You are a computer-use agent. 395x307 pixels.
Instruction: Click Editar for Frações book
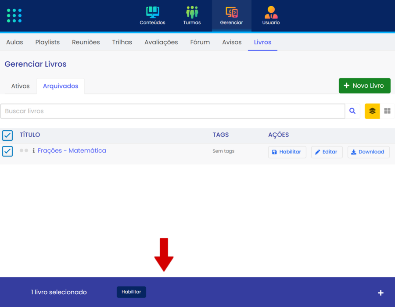point(327,152)
